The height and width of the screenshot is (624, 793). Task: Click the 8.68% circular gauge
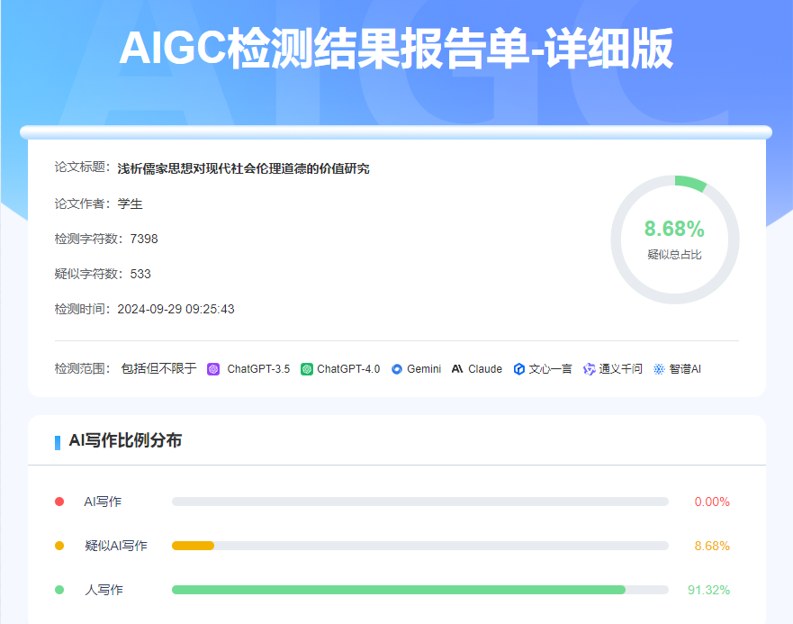675,240
